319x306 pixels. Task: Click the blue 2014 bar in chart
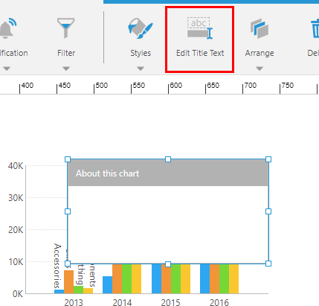[x=107, y=285]
